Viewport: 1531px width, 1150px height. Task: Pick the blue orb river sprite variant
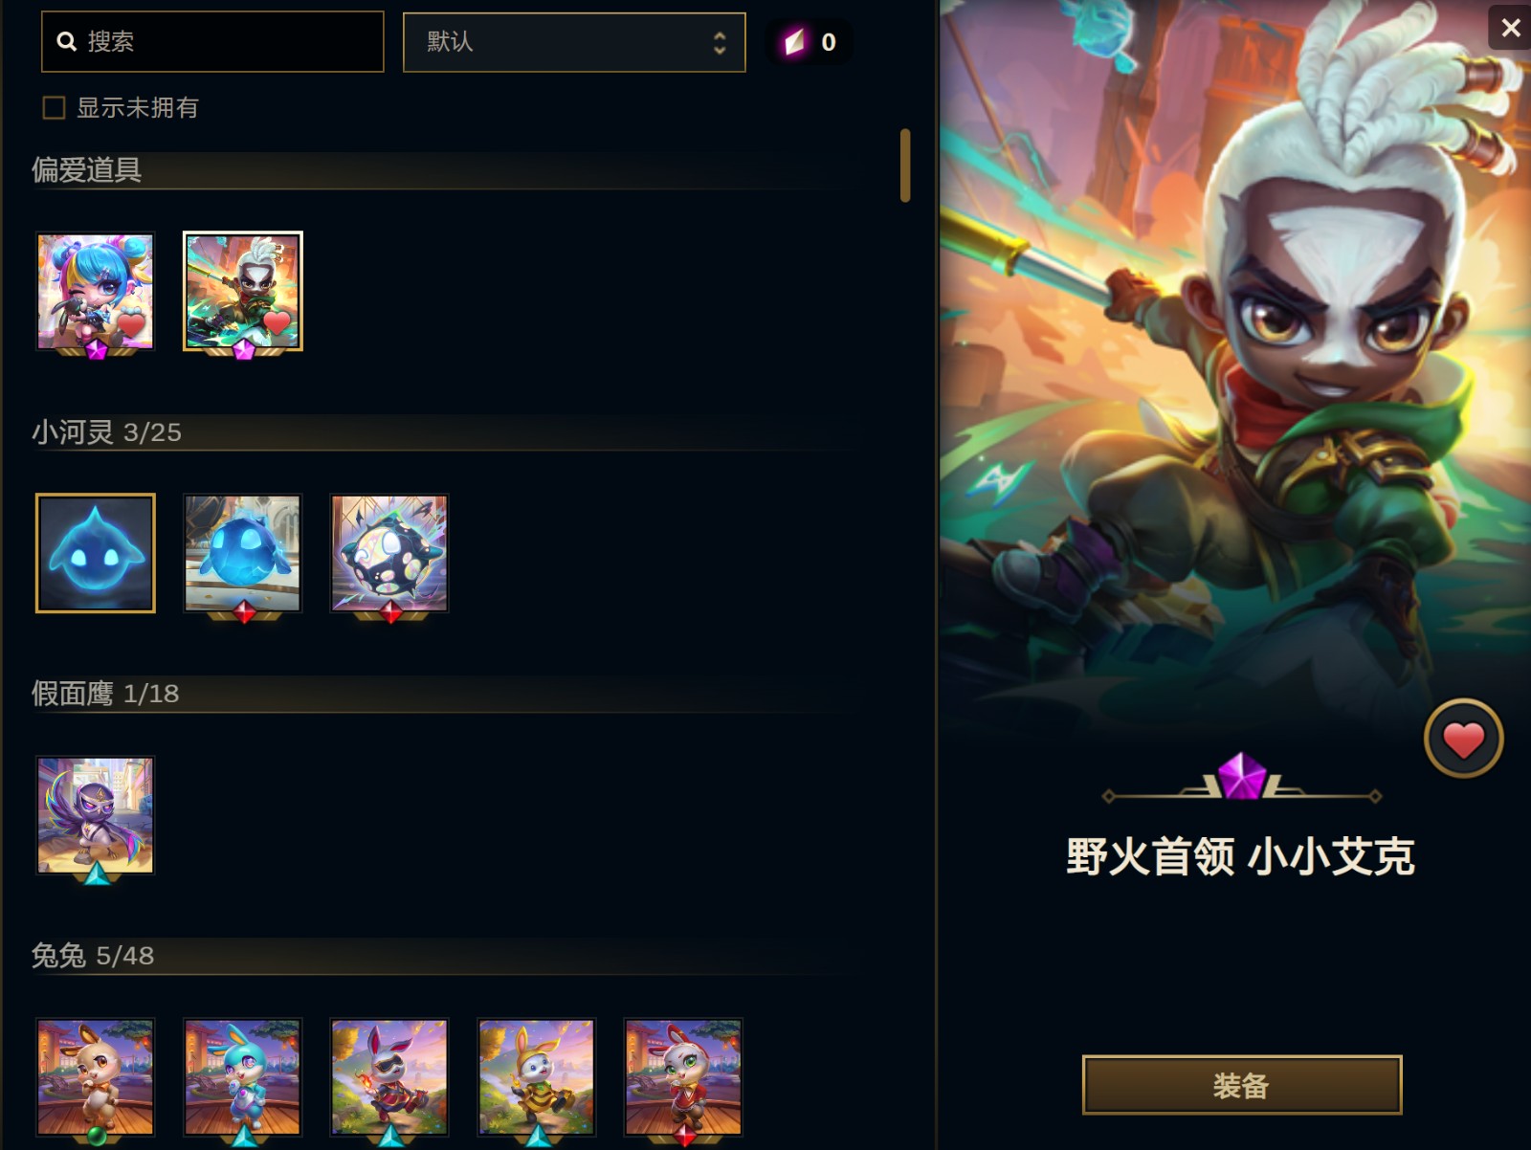[242, 553]
